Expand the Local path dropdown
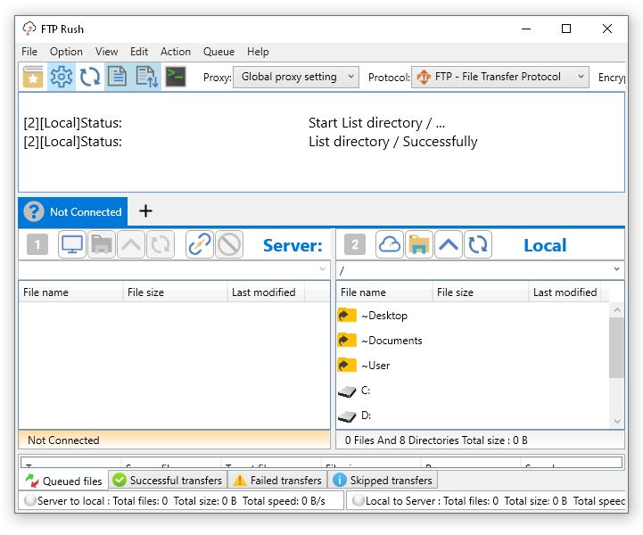The height and width of the screenshot is (535, 643). [x=616, y=269]
